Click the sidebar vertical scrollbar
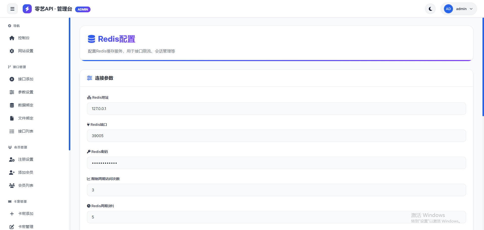Screen dimensions: 484x230 click(x=70, y=84)
